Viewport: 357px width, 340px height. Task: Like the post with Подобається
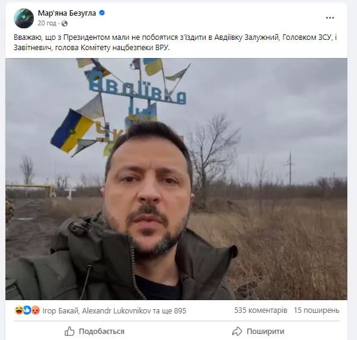[95, 331]
